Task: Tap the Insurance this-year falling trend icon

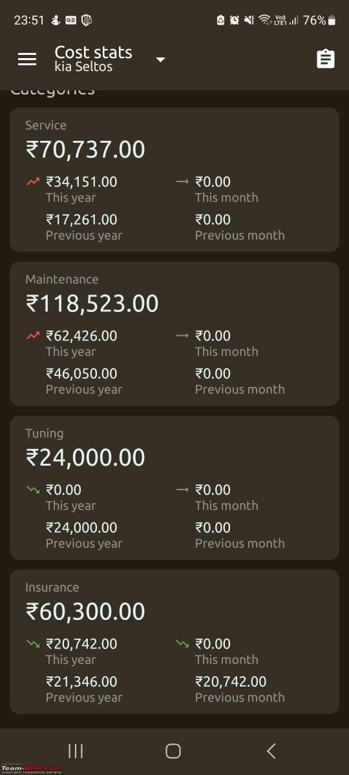Action: 33,644
